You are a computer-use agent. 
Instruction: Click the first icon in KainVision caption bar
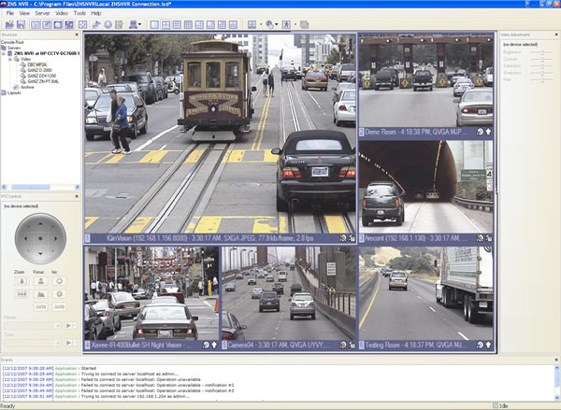tap(343, 238)
